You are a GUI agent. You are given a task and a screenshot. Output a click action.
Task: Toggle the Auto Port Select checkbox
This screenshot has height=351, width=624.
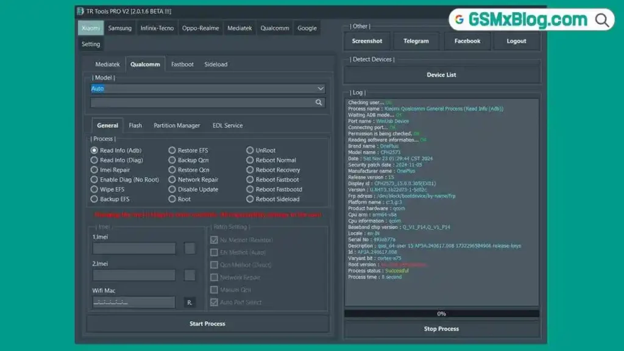[214, 302]
